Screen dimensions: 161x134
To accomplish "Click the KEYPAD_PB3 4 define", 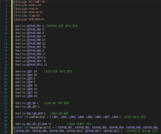I will 30,33.
